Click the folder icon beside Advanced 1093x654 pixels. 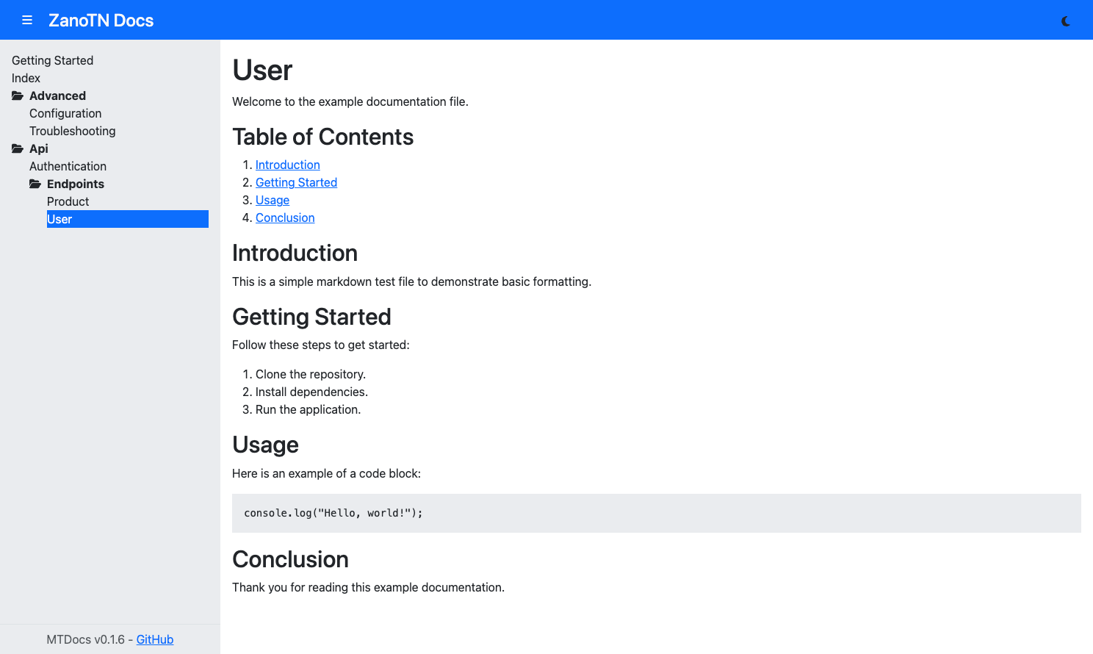(16, 95)
